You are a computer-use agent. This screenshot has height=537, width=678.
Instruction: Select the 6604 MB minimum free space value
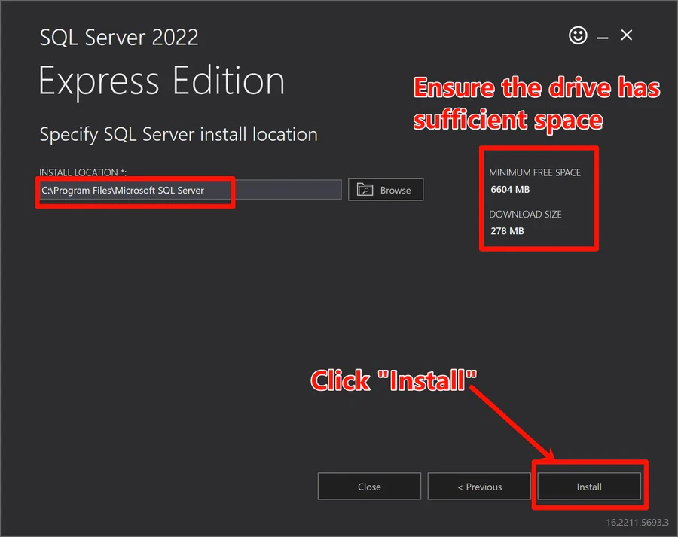point(510,189)
